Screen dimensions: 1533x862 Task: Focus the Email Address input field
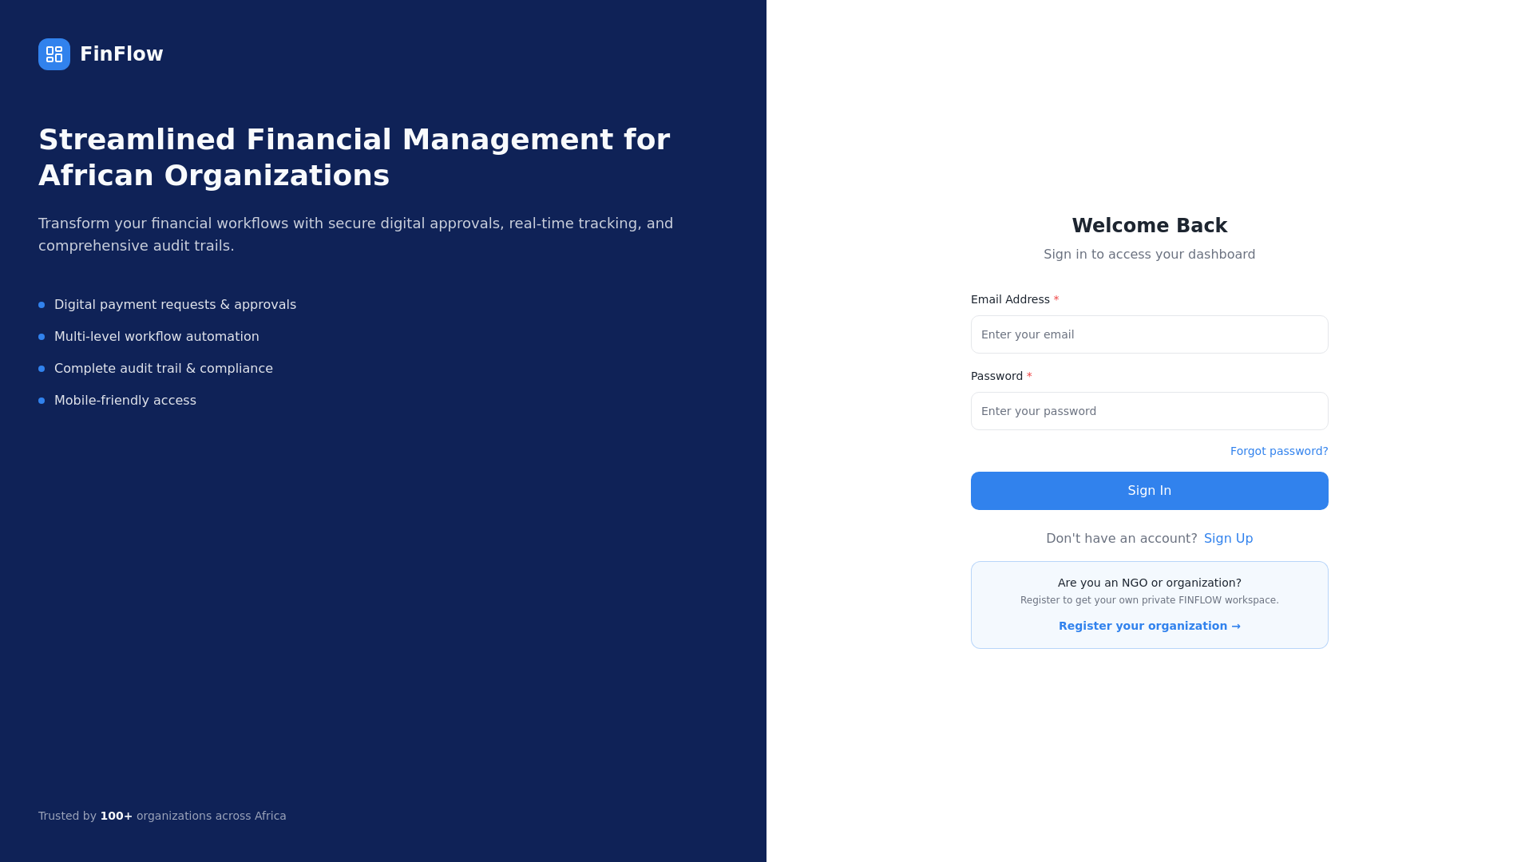point(1150,334)
